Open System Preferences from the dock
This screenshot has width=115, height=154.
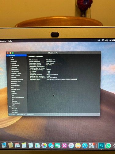(x=91, y=146)
